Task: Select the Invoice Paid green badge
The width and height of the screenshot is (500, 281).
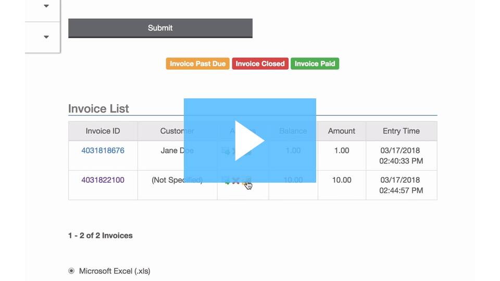Action: click(x=315, y=63)
